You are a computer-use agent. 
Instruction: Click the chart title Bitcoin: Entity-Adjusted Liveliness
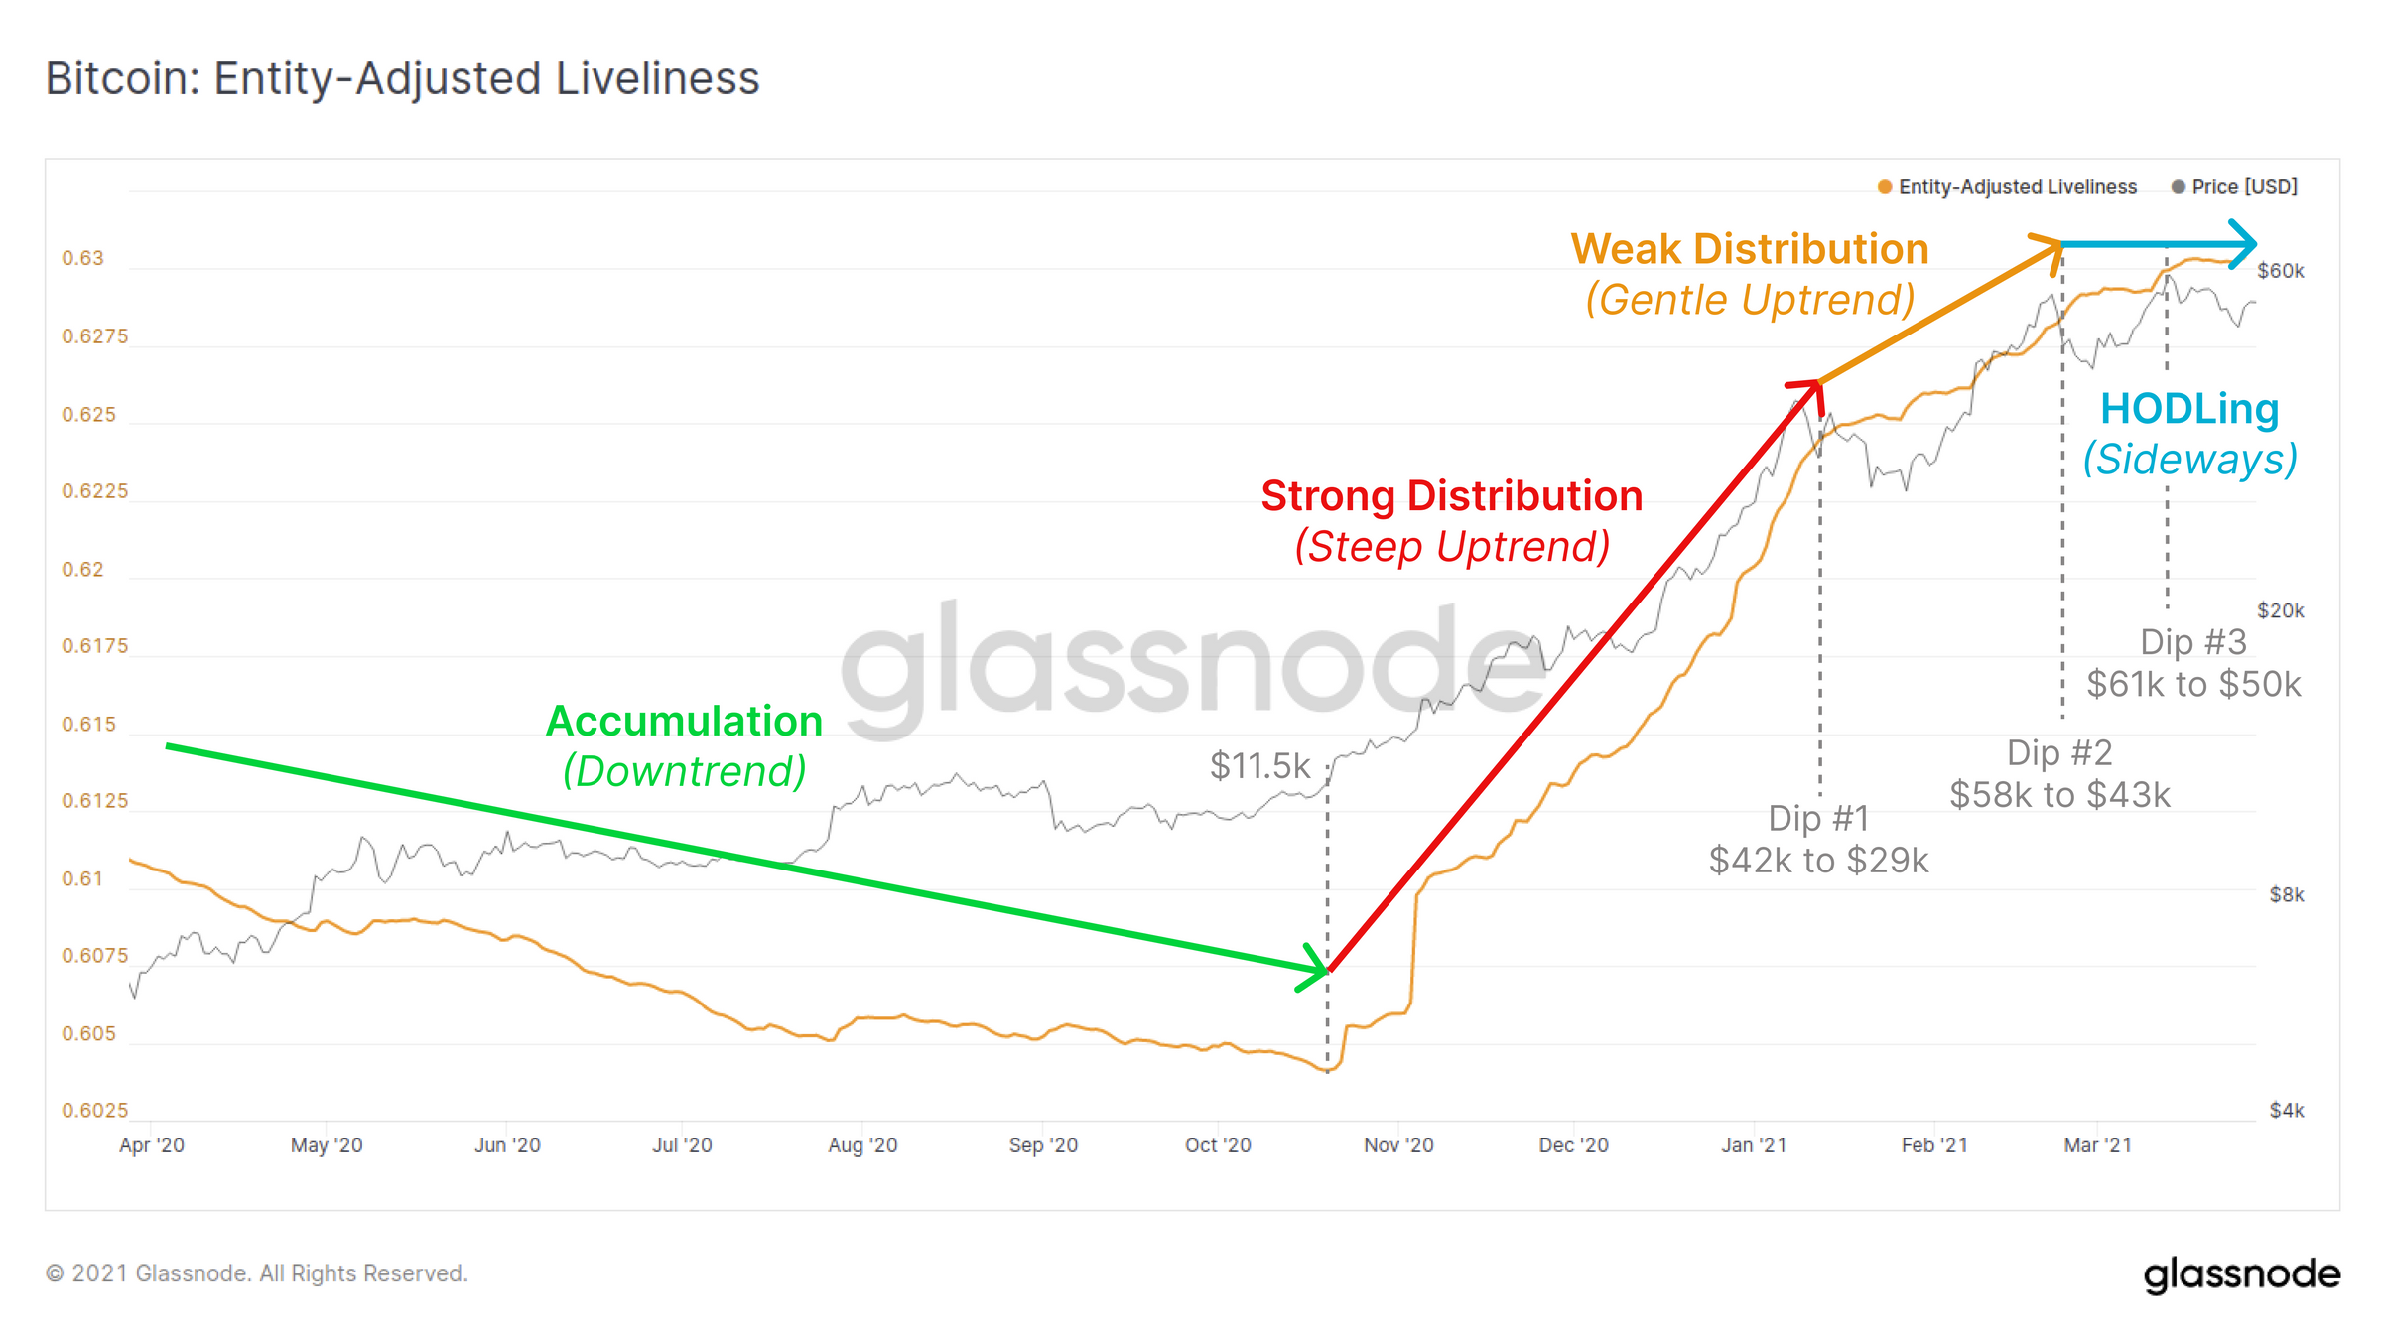402,78
